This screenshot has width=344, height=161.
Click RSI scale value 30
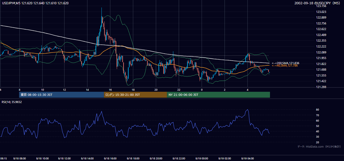pyautogui.click(x=317, y=137)
